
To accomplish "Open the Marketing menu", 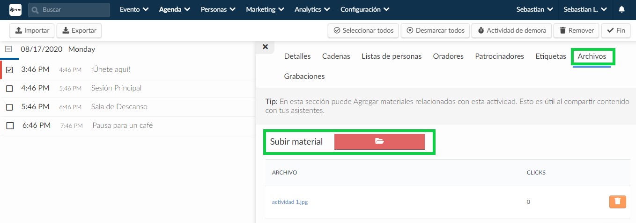I will tap(265, 9).
